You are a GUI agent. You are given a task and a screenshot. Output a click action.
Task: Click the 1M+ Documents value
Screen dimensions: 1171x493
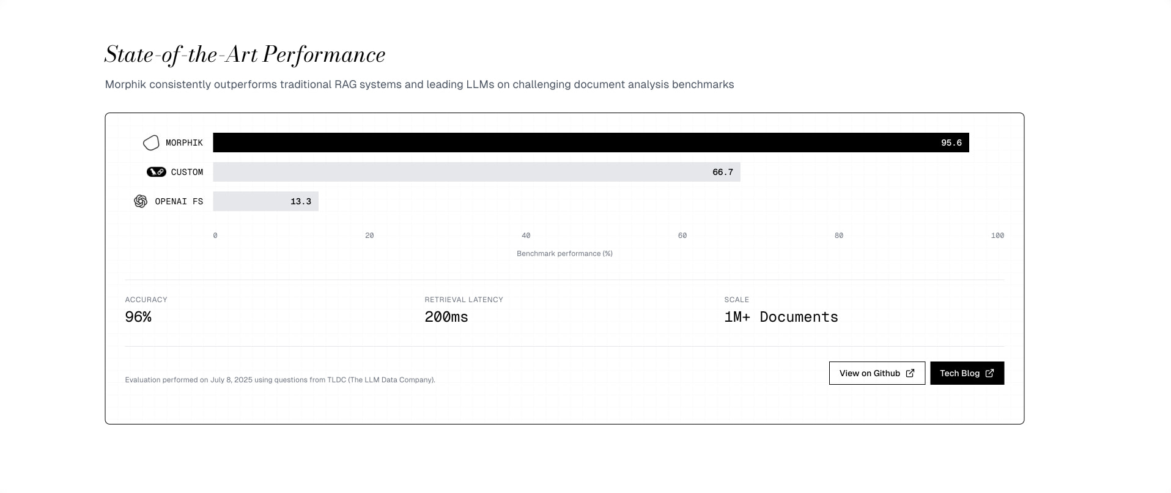(x=781, y=317)
